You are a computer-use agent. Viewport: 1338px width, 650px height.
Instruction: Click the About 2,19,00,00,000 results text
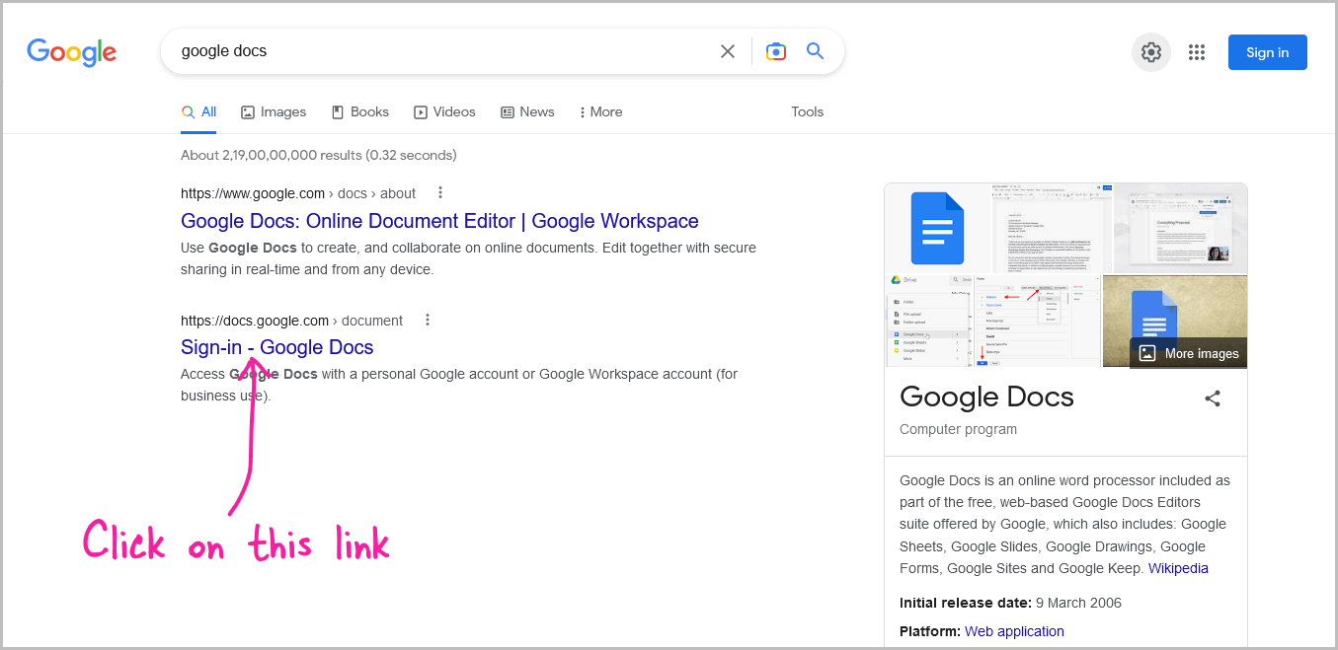(x=319, y=156)
